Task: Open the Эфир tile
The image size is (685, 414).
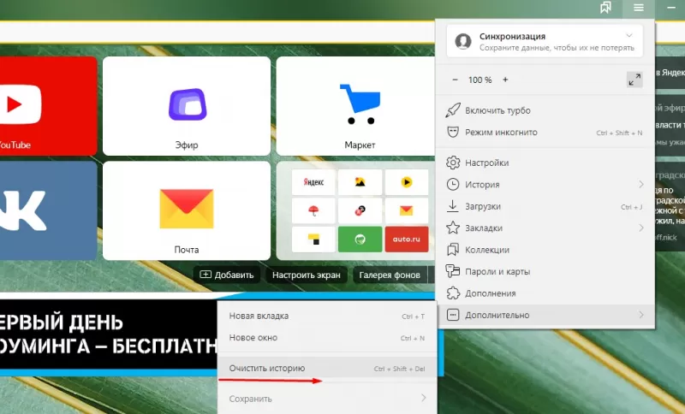Action: click(187, 106)
